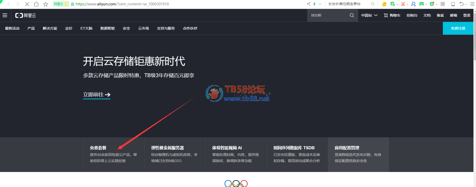476x187 pixels.
Task: Open 合作伙伴 menu item
Action: pyautogui.click(x=190, y=28)
